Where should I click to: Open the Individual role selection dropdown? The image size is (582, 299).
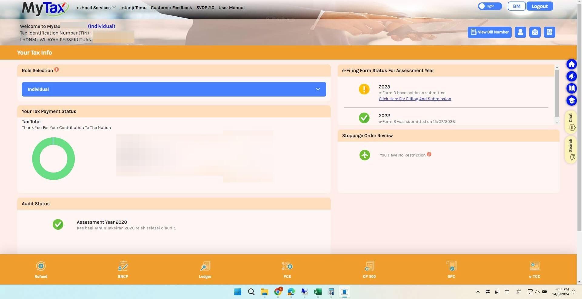click(x=174, y=89)
